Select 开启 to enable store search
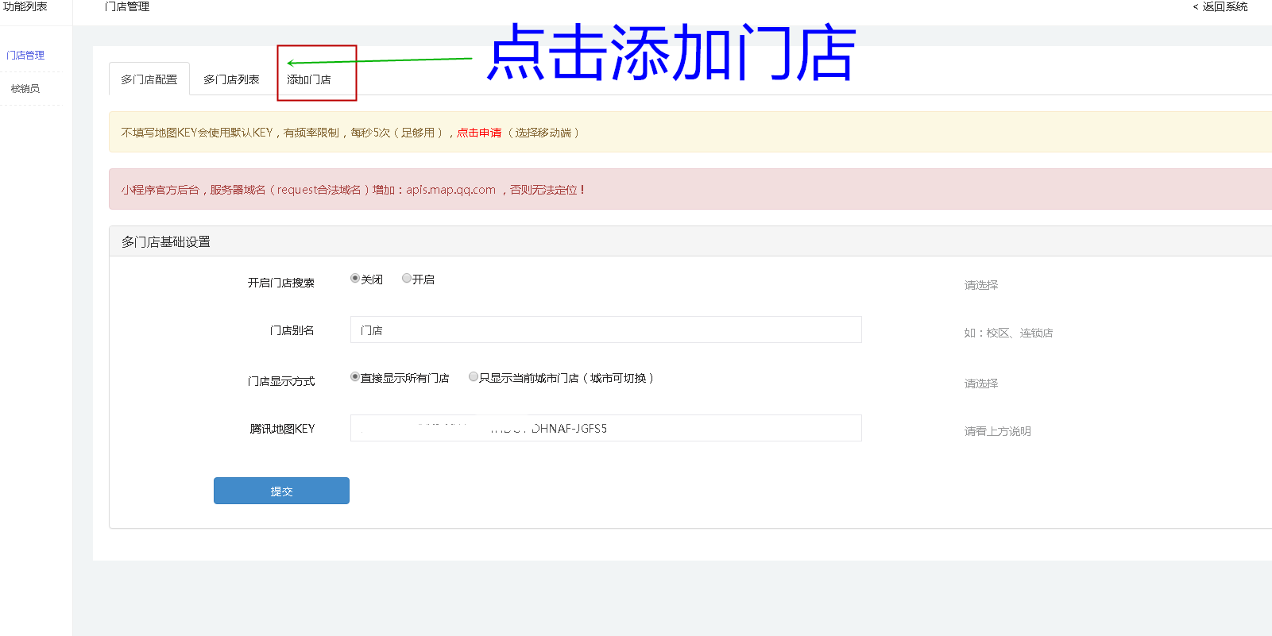1272x636 pixels. 407,279
